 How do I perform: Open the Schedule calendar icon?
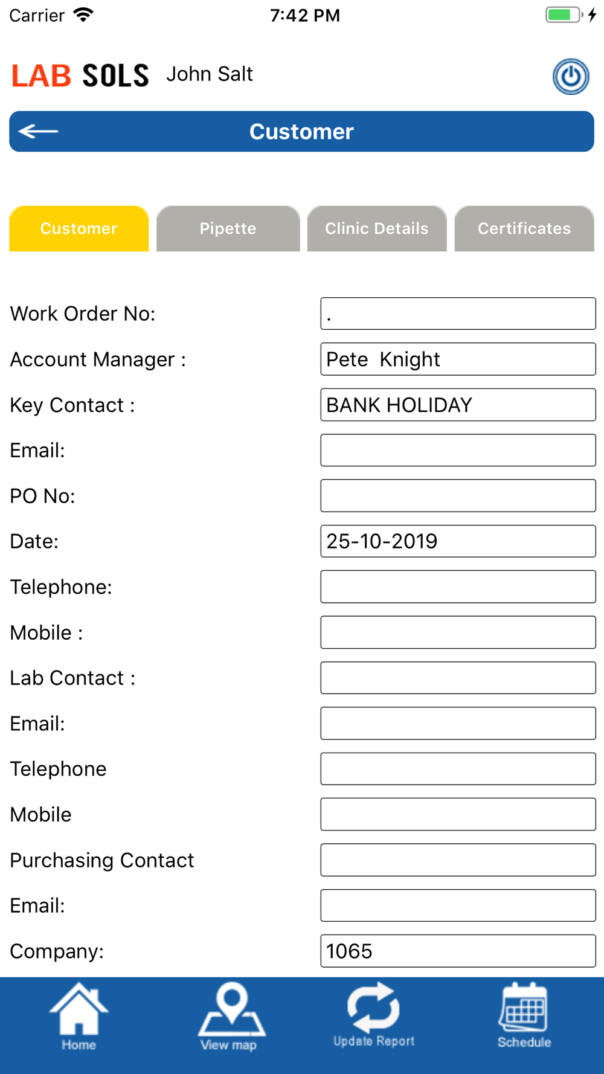point(524,1015)
